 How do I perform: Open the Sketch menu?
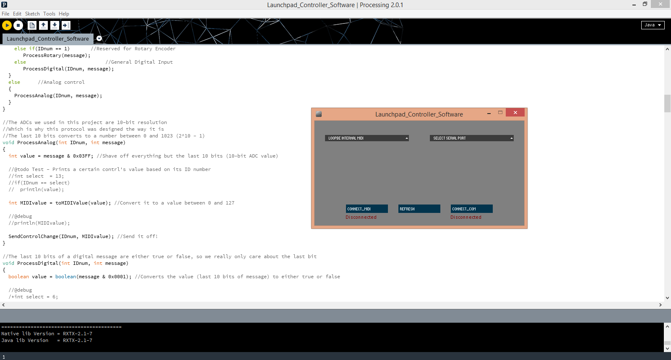pyautogui.click(x=32, y=14)
